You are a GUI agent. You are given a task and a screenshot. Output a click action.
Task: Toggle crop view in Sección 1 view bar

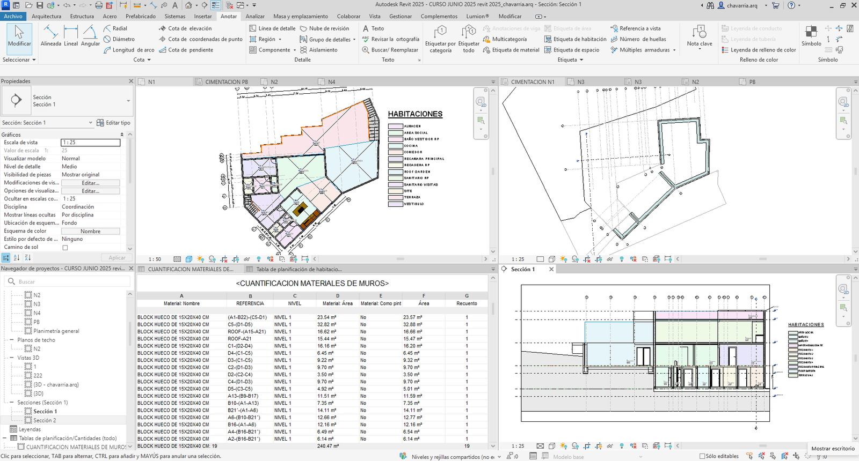(587, 446)
